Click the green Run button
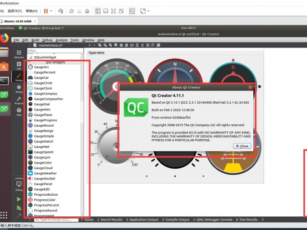 (19, 199)
